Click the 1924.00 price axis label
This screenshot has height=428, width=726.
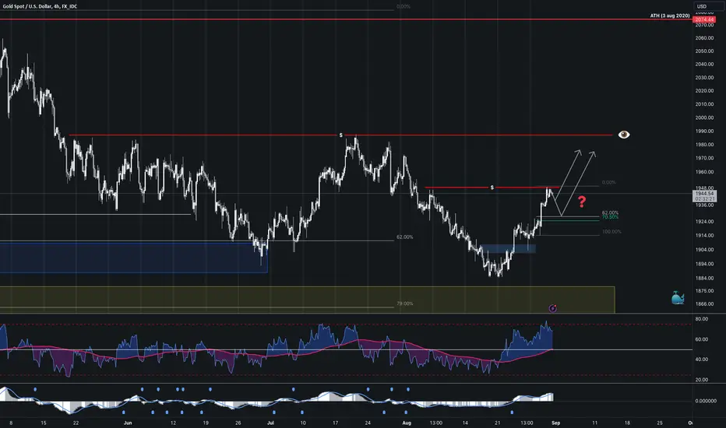click(704, 222)
